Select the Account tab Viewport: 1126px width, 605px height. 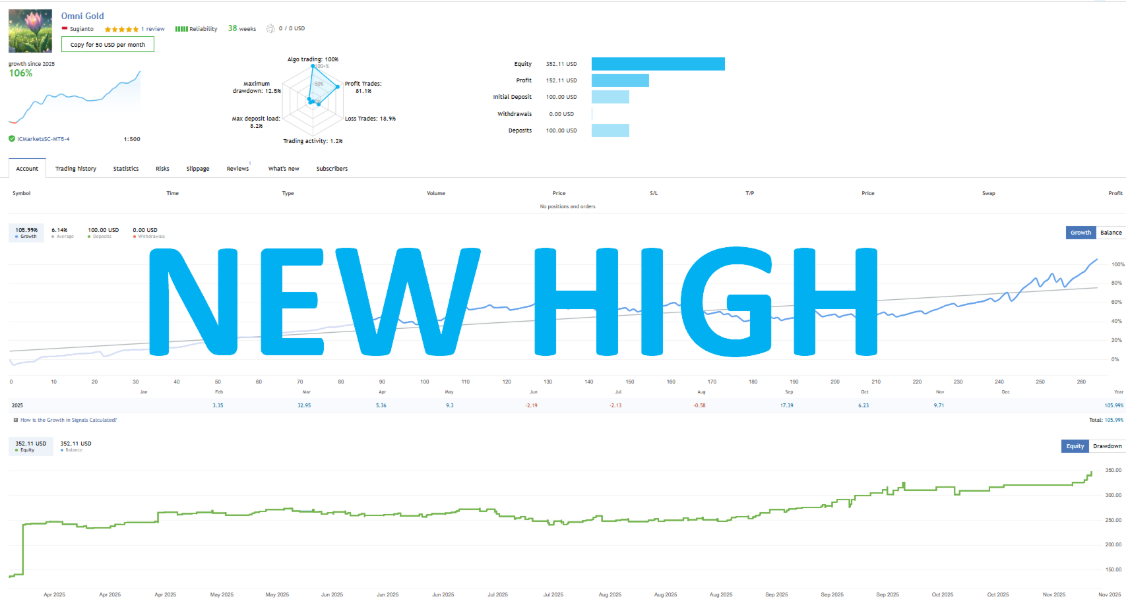click(x=27, y=169)
